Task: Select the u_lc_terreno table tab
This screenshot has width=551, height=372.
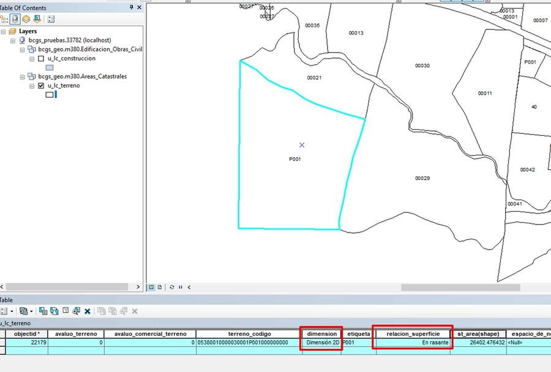Action: point(15,323)
